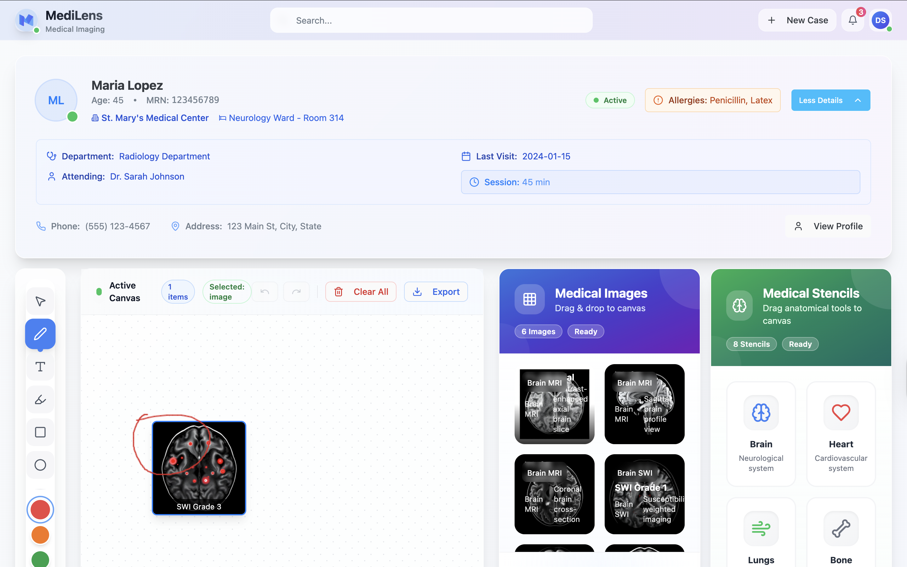The height and width of the screenshot is (567, 907).
Task: Click the 8 Stencils badge
Action: [x=751, y=344]
